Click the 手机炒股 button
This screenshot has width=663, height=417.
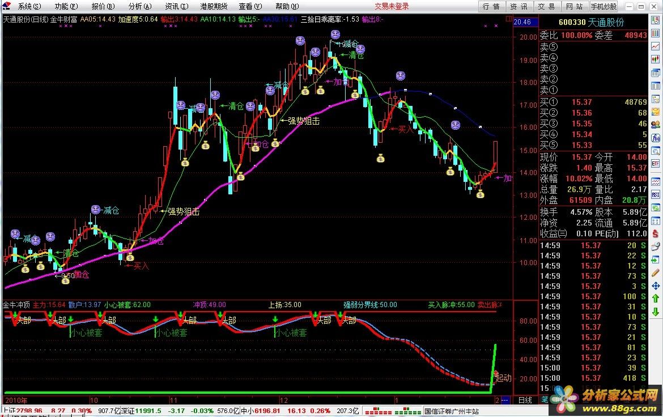(604, 6)
